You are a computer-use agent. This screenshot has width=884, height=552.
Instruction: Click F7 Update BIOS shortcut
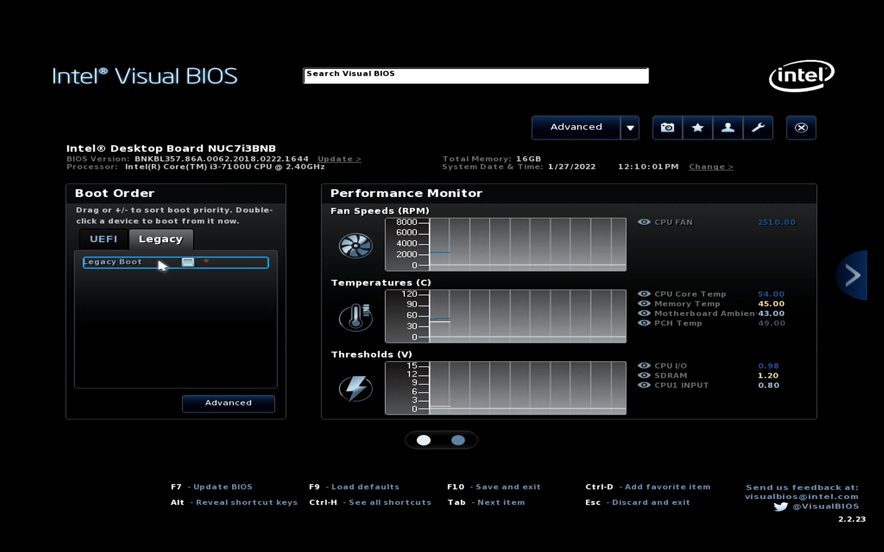tap(211, 487)
